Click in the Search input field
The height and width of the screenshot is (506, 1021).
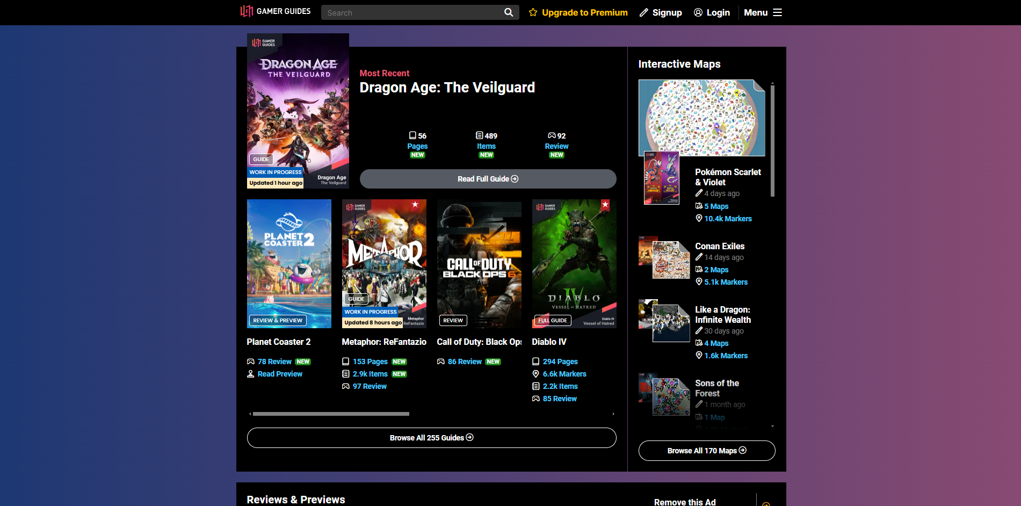pos(414,12)
